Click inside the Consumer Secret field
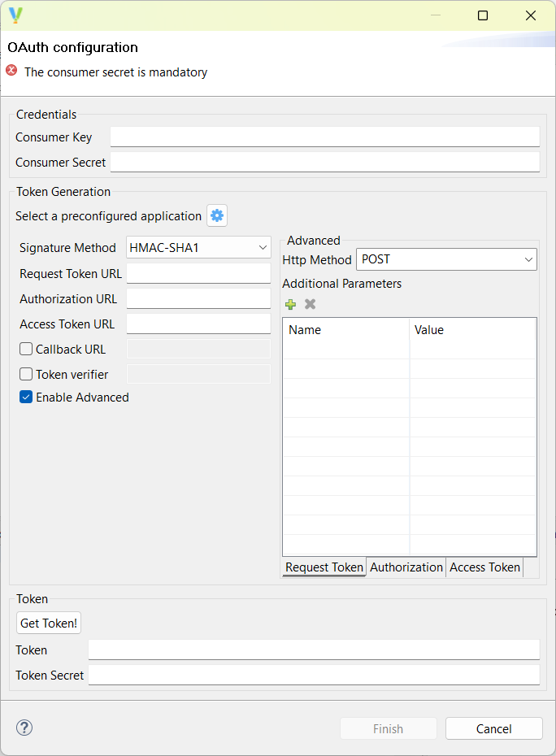This screenshot has width=556, height=756. [325, 162]
